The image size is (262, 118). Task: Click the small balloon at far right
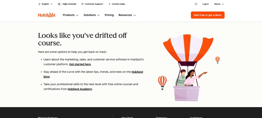pos(217,60)
